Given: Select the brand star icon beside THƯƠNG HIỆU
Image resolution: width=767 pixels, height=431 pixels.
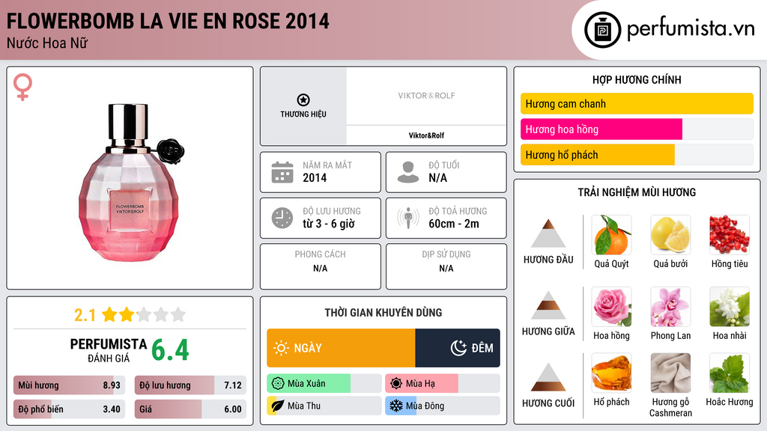Looking at the screenshot, I should [303, 99].
